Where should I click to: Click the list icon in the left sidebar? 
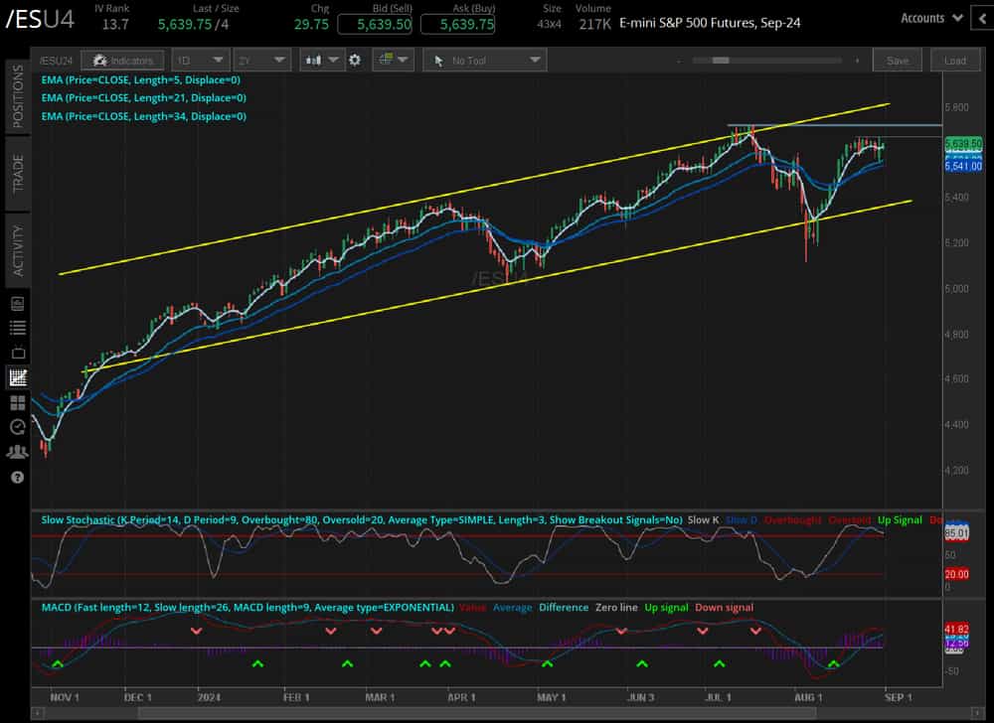click(x=16, y=328)
